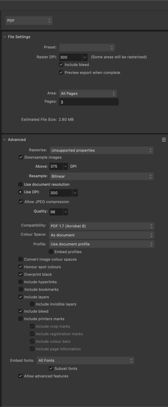The image size is (168, 407).
Task: Uncheck Subset fonts
Action: [x=51, y=368]
